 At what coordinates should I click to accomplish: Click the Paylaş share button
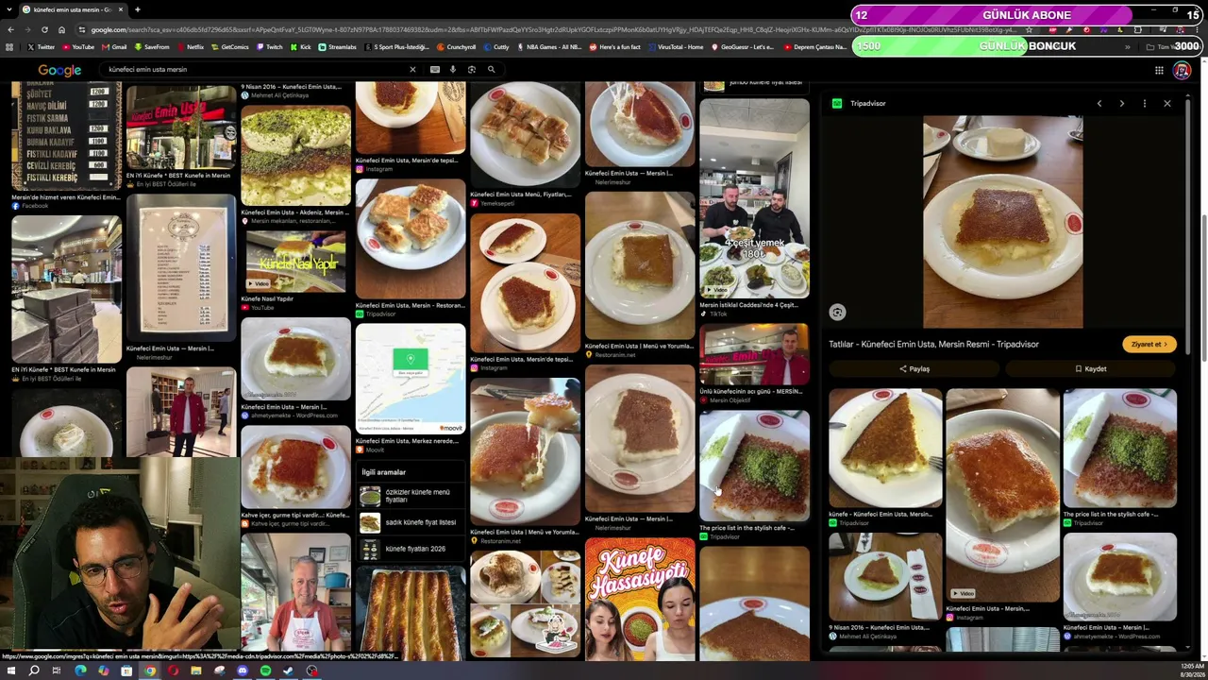914,369
